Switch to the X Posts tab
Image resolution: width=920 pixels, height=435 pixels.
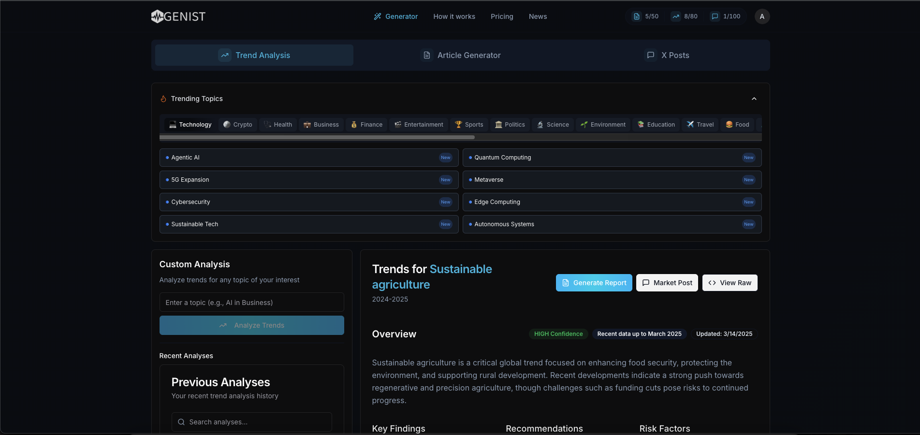point(667,55)
